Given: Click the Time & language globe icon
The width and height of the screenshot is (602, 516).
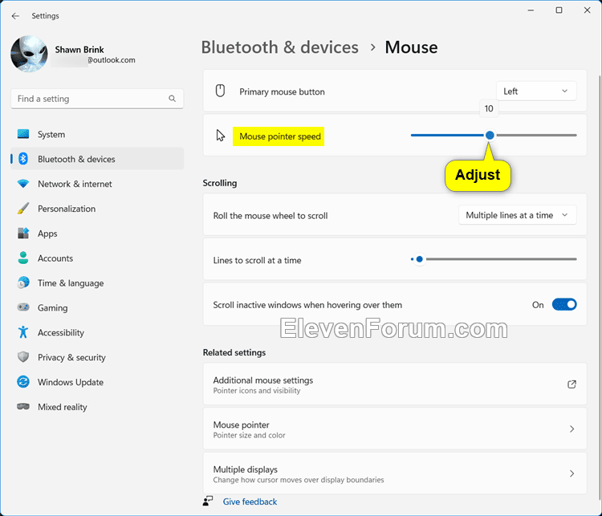Looking at the screenshot, I should (x=23, y=282).
